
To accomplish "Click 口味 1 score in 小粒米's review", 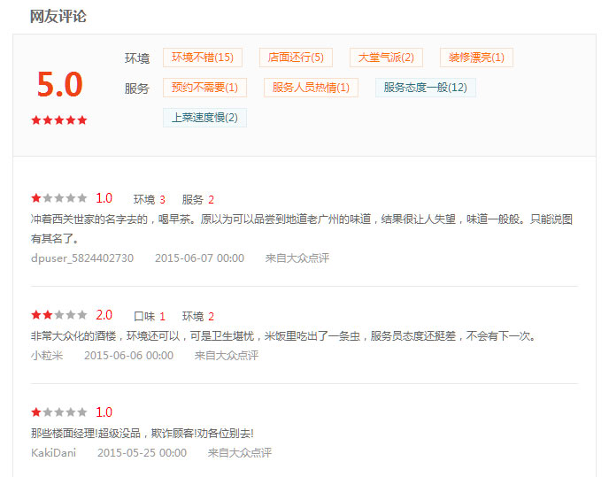I will tap(150, 316).
